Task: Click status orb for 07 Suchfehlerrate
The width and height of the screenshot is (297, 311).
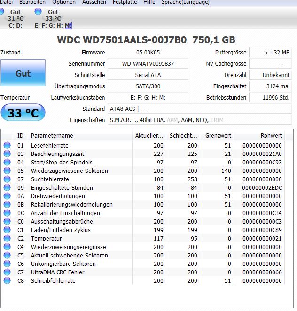Action: [x=7, y=179]
